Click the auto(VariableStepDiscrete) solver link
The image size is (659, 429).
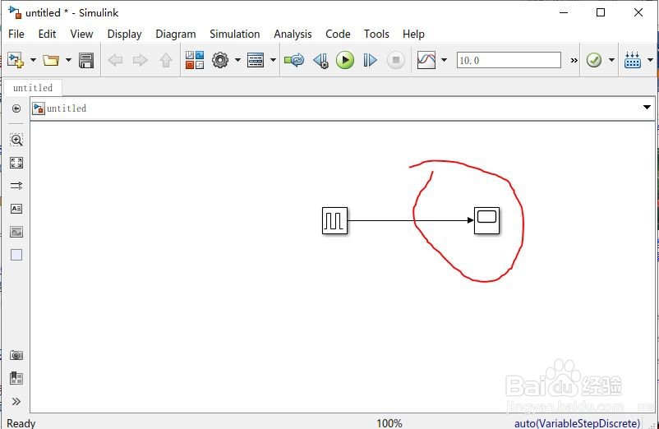[x=577, y=423]
